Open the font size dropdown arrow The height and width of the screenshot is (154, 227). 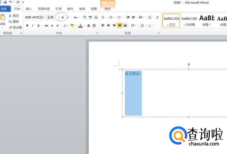[58, 18]
